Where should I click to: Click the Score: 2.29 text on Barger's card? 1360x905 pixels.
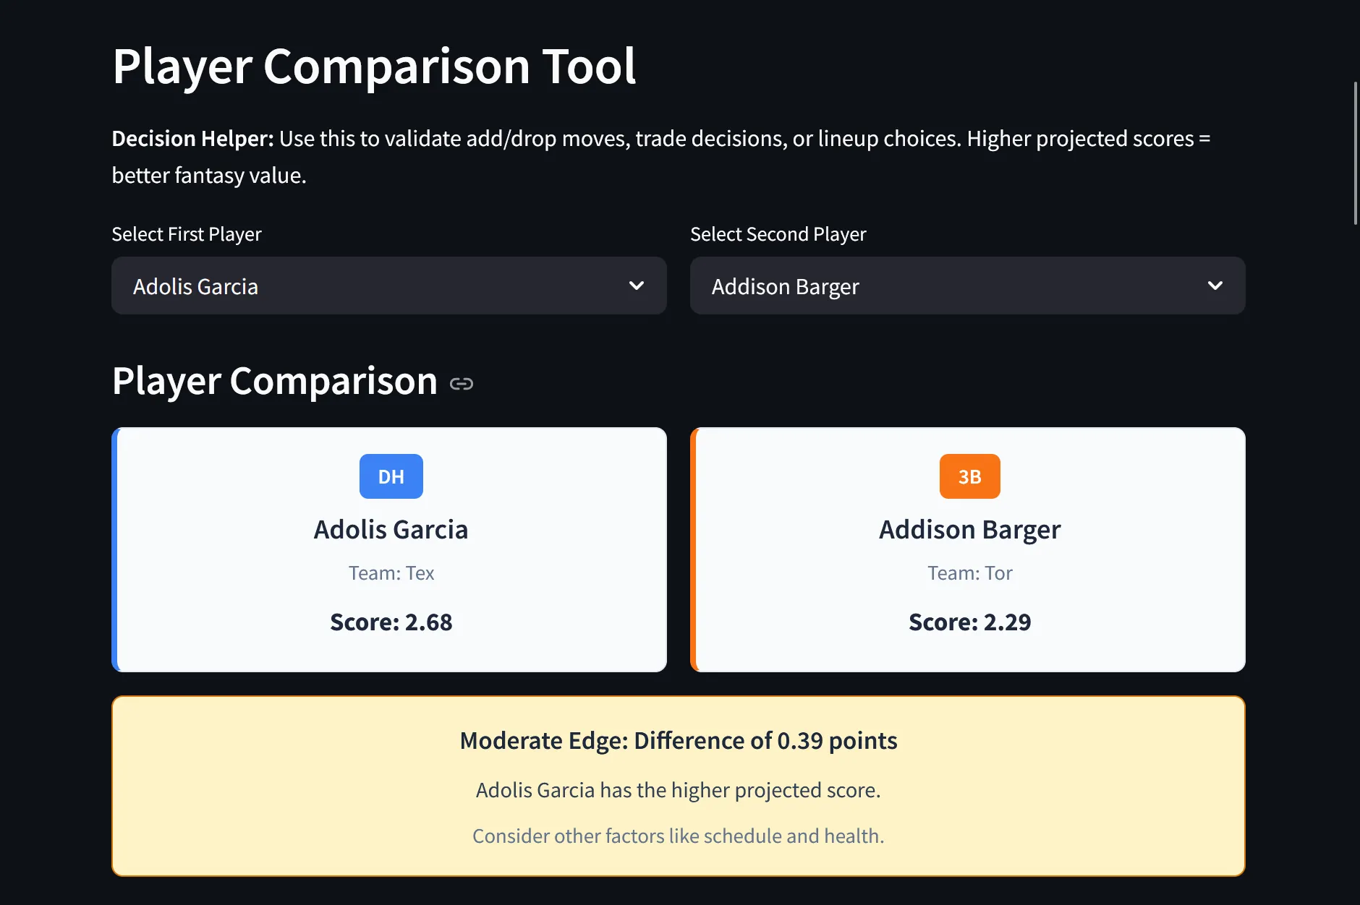point(970,622)
